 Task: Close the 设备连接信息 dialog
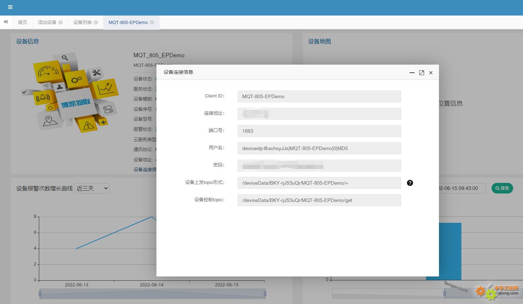[x=431, y=73]
